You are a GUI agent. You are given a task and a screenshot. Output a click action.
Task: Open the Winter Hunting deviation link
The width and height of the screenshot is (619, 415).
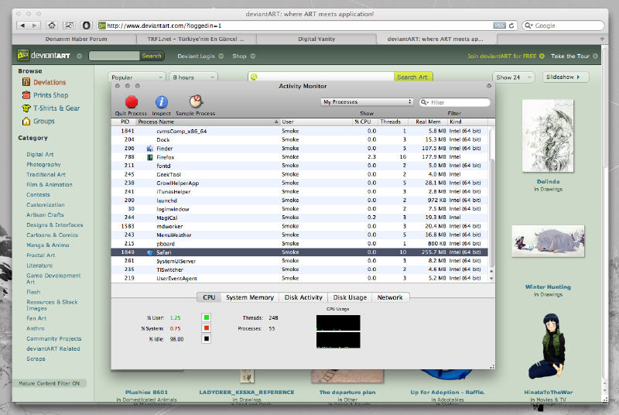coord(548,287)
